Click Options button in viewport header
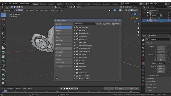The width and height of the screenshot is (171, 96). click(x=137, y=7)
